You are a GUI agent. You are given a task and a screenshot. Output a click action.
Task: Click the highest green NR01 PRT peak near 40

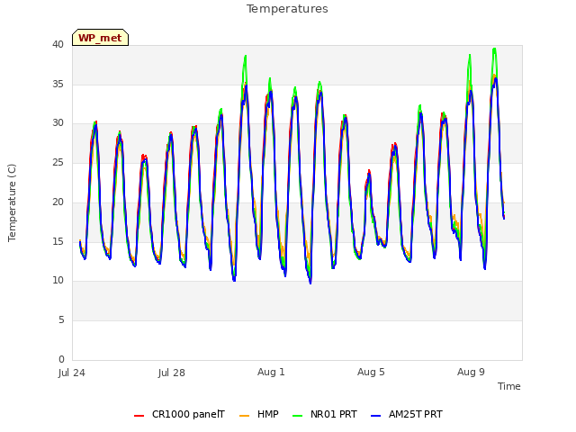tap(494, 49)
